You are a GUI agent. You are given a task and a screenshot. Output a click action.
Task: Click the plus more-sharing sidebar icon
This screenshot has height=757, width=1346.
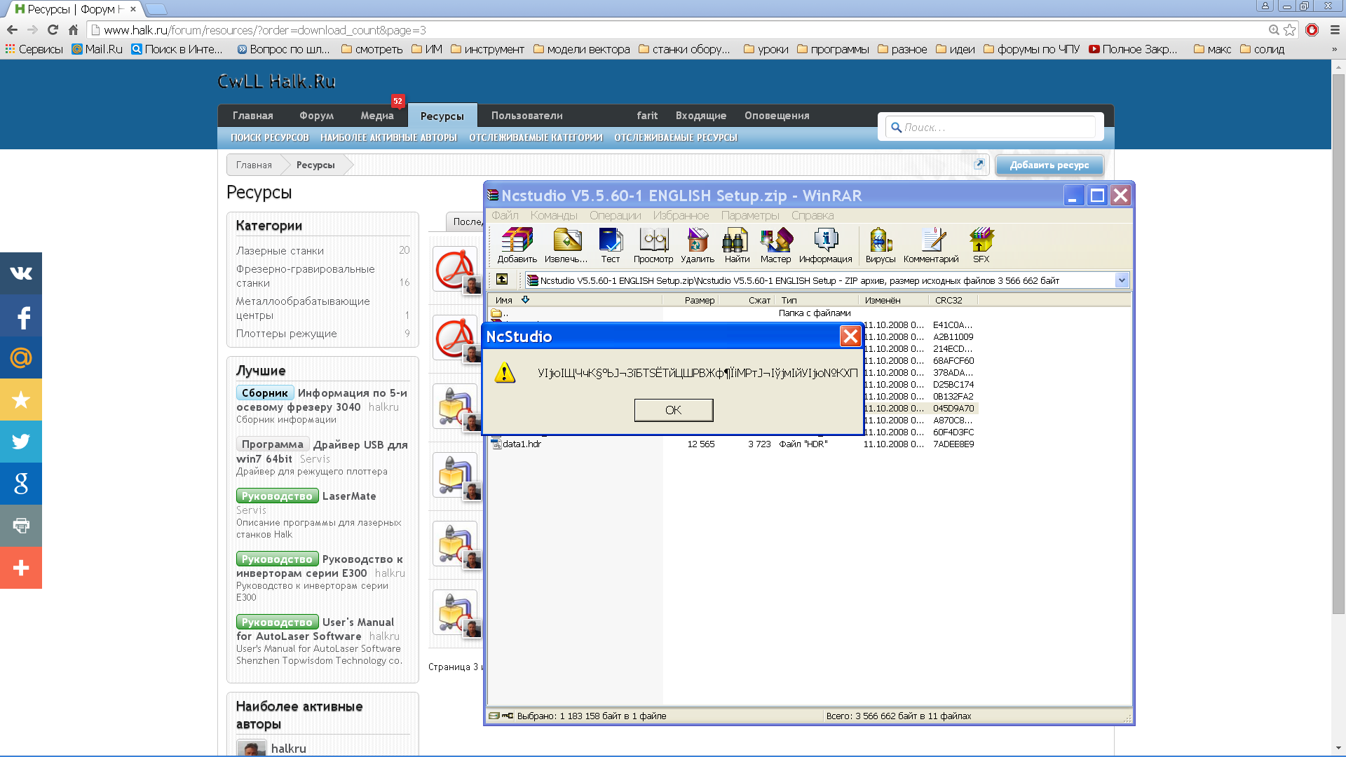pyautogui.click(x=21, y=568)
